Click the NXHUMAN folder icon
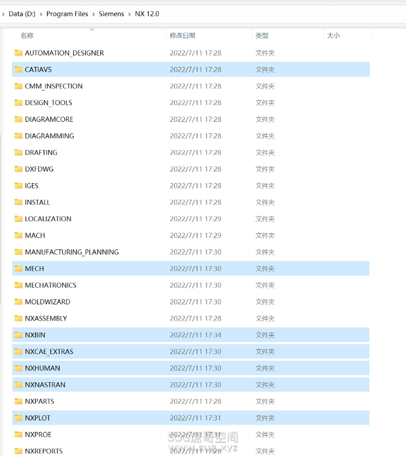Image resolution: width=406 pixels, height=456 pixels. tap(19, 368)
